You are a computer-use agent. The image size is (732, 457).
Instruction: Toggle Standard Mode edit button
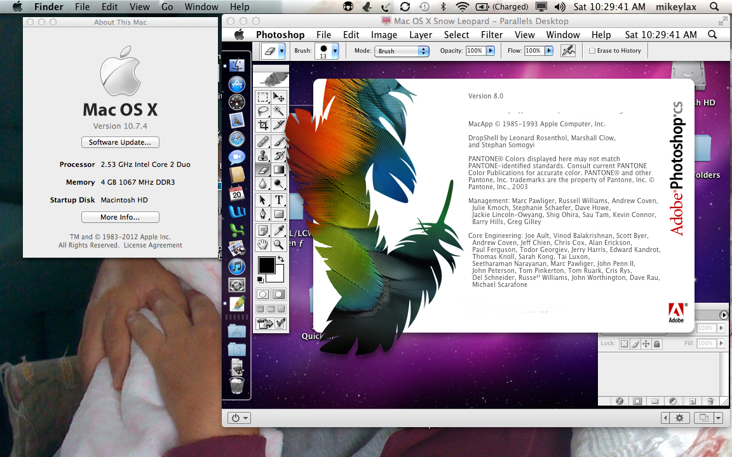click(x=263, y=295)
